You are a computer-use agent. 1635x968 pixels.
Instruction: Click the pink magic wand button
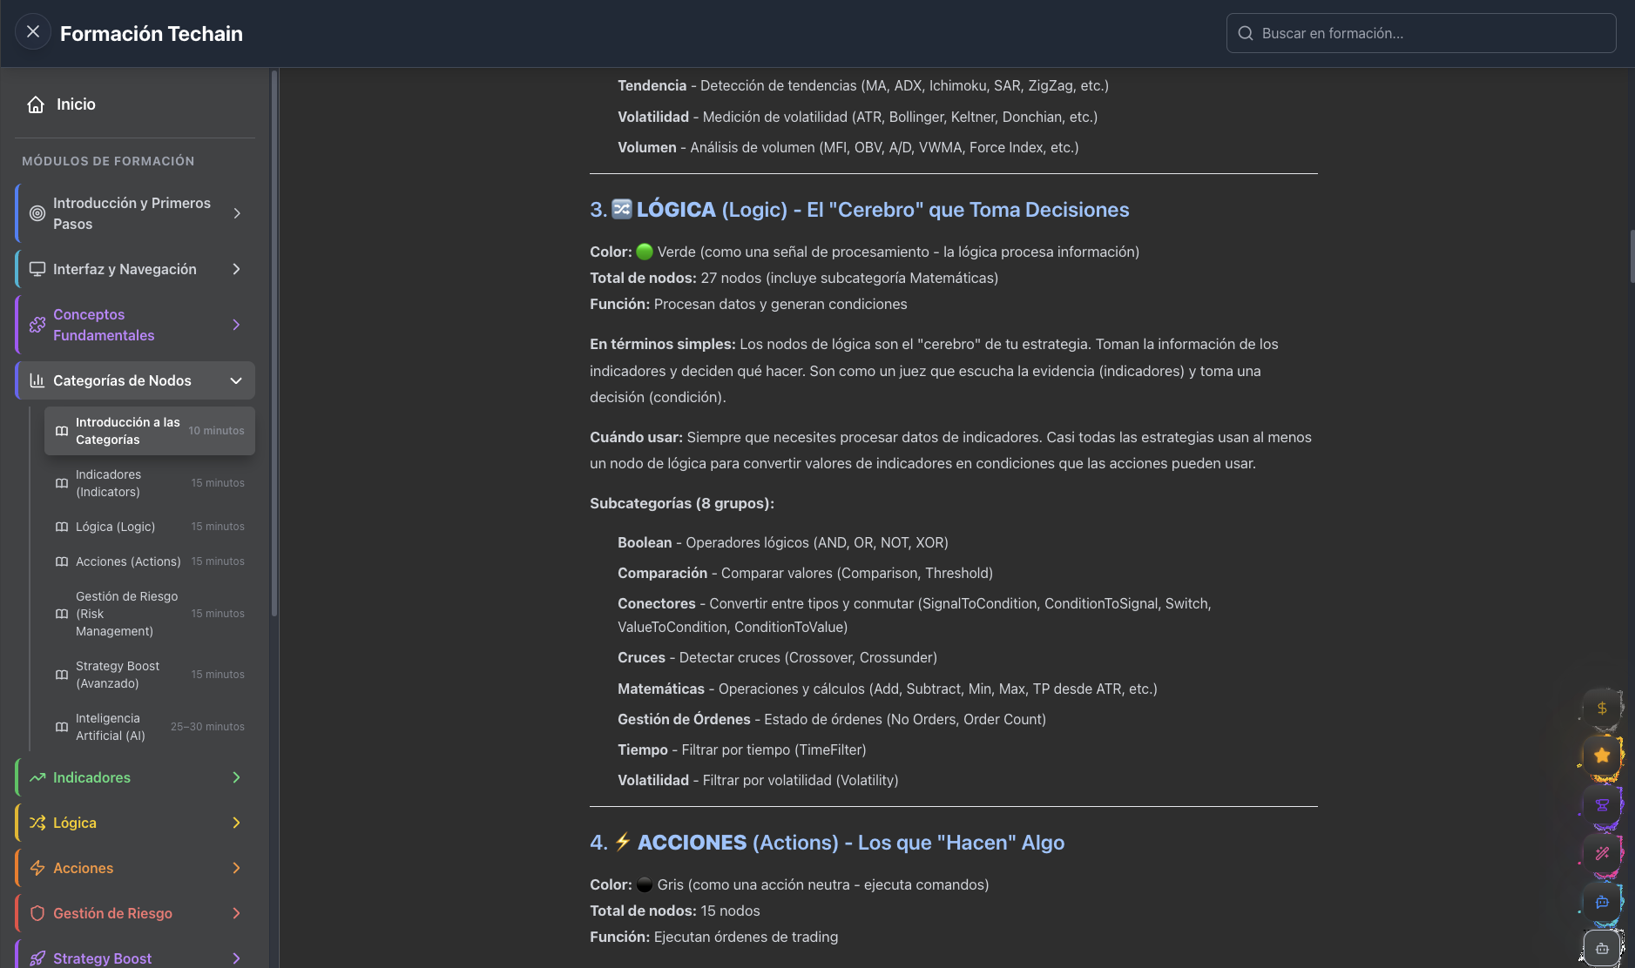(1601, 854)
